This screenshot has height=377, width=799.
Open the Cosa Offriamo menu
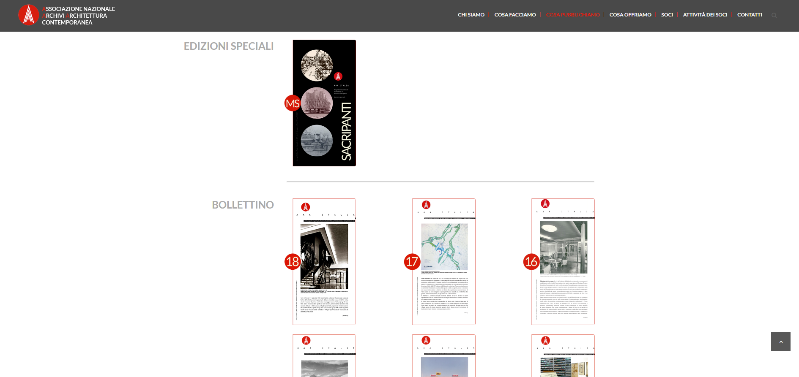tap(630, 15)
